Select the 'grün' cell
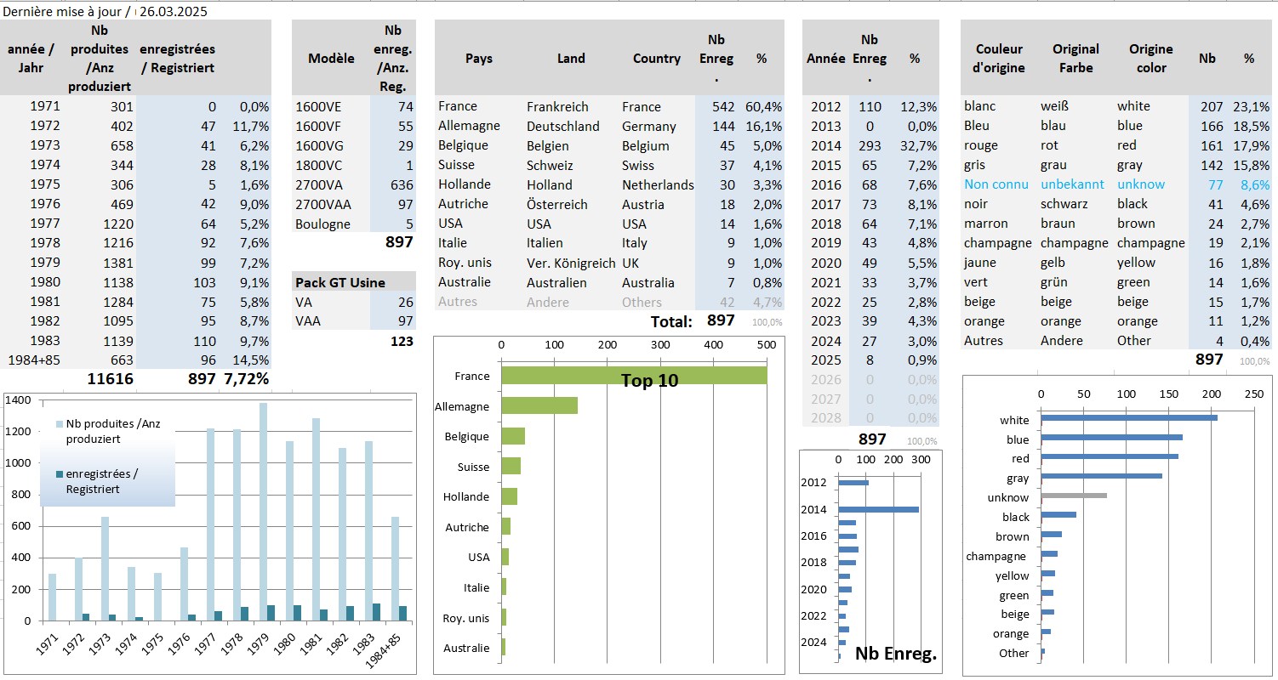The image size is (1278, 680). (1054, 282)
